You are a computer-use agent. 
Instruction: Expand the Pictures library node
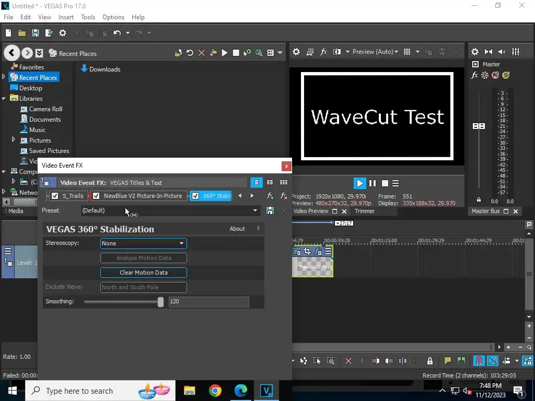tap(13, 140)
